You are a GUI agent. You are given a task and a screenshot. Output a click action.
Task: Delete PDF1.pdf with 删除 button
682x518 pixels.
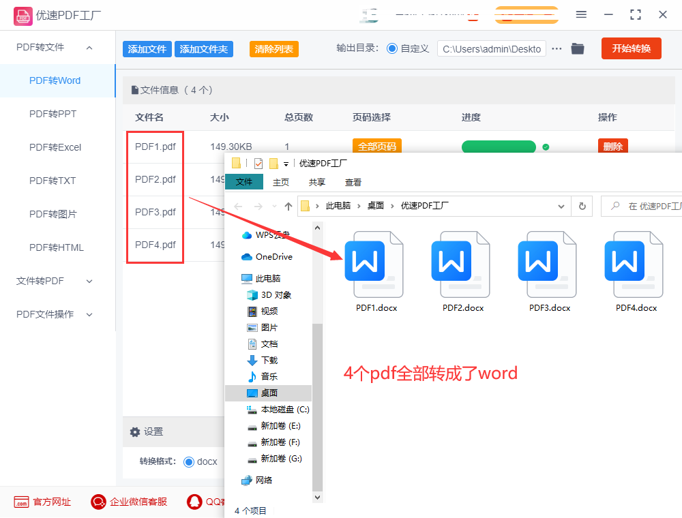point(613,146)
